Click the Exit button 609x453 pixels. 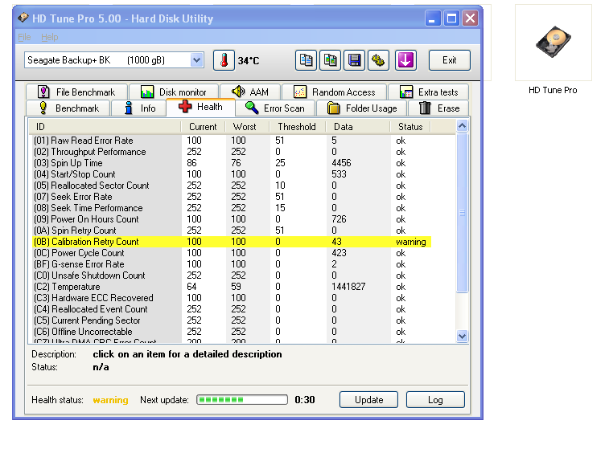click(450, 60)
